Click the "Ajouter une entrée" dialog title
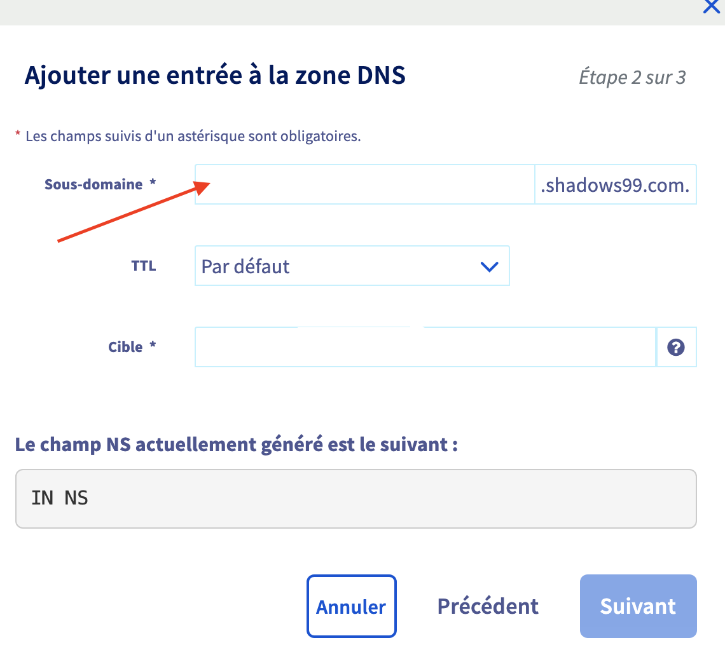The width and height of the screenshot is (725, 657). [215, 76]
